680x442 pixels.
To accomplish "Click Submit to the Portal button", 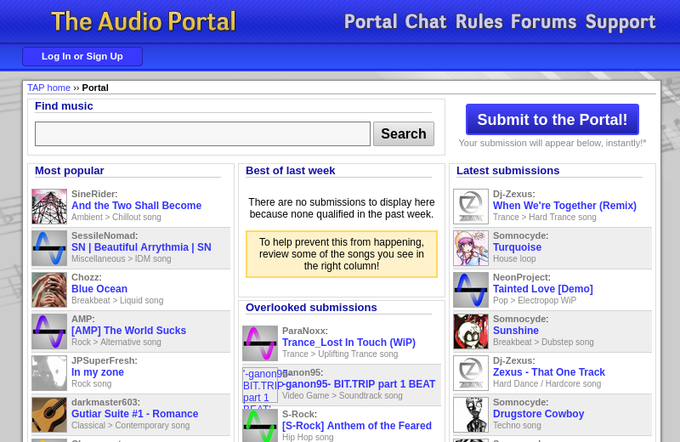I will pyautogui.click(x=552, y=120).
